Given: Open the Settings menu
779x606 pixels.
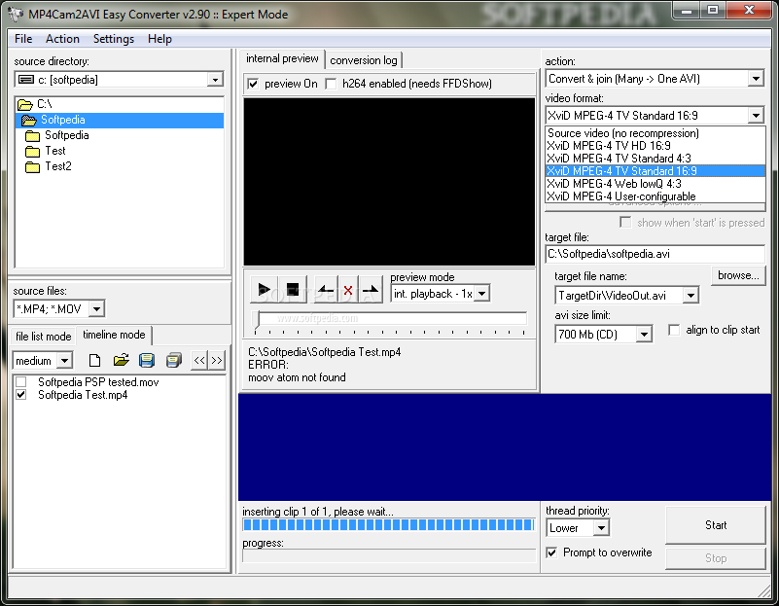Looking at the screenshot, I should point(114,39).
